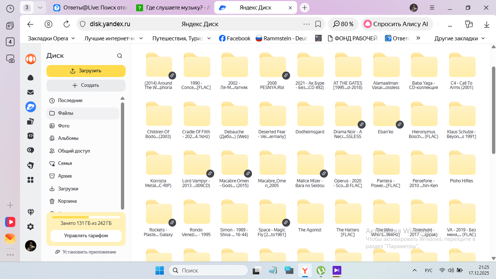Click the search icon in Disk sidebar
Viewport: 496px width, 279px height.
click(x=119, y=56)
